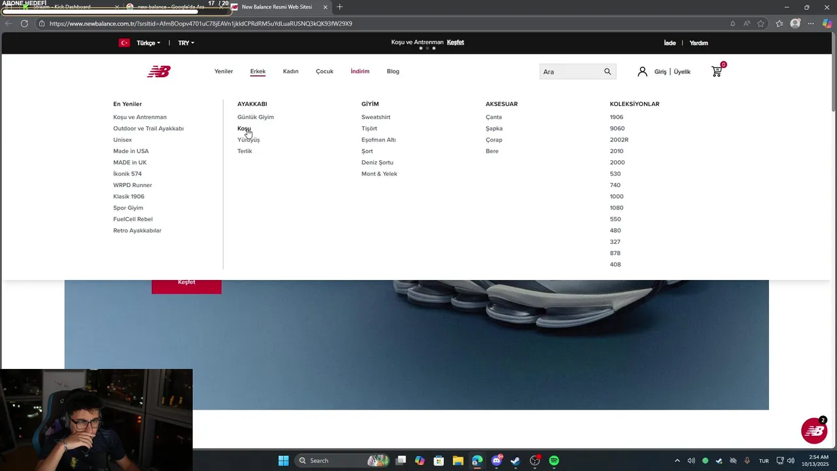
Task: Open the Yeniler menu
Action: (224, 71)
